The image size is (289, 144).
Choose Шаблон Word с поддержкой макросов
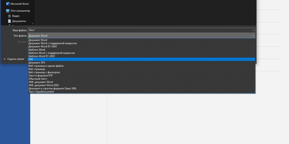(x=142, y=53)
